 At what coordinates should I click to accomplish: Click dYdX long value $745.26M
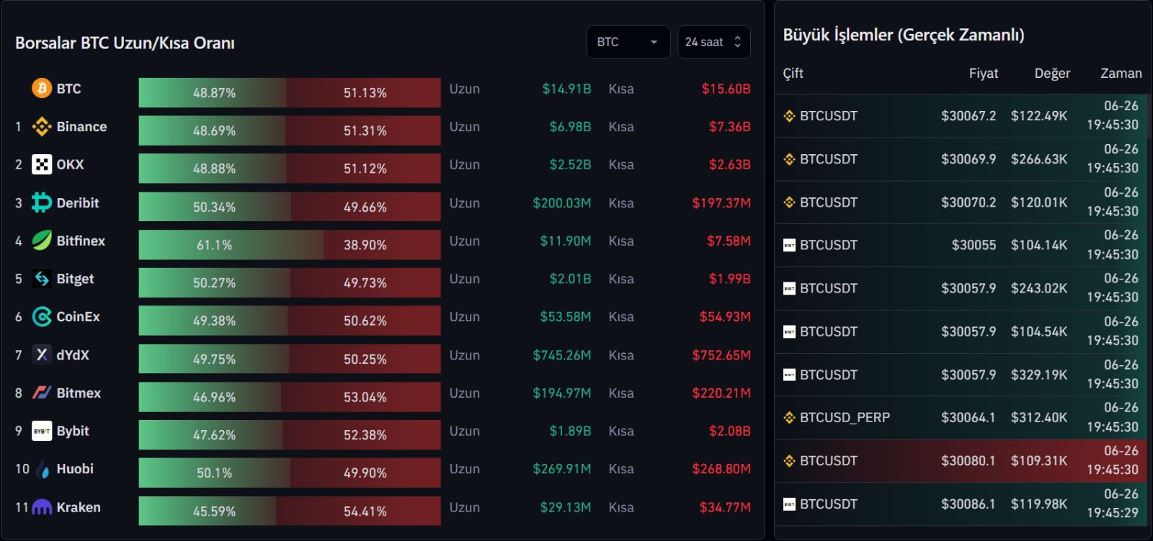(x=562, y=355)
